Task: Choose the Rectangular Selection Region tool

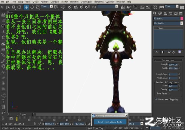Action: (x=14, y=7)
